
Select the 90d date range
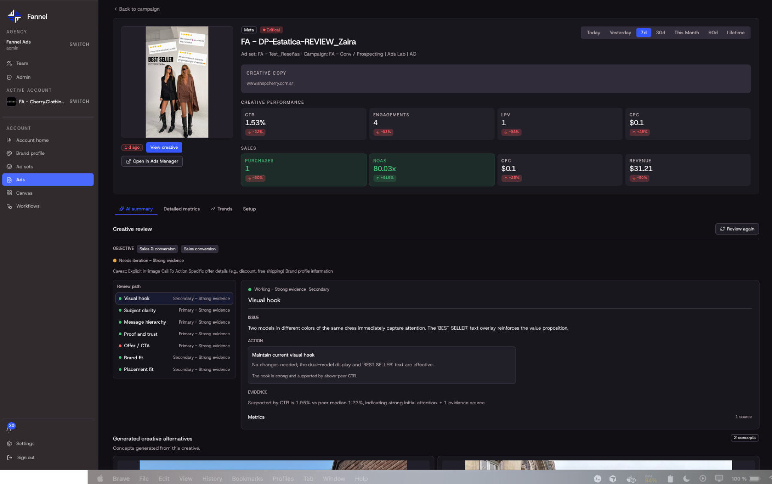713,33
